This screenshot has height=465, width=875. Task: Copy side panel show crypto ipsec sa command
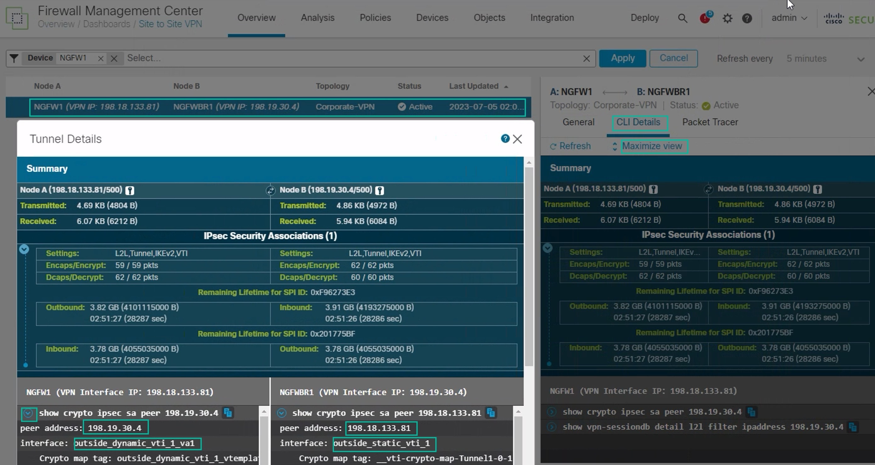[751, 412]
